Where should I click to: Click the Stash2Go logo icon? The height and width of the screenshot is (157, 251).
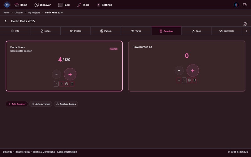[x=7, y=5]
